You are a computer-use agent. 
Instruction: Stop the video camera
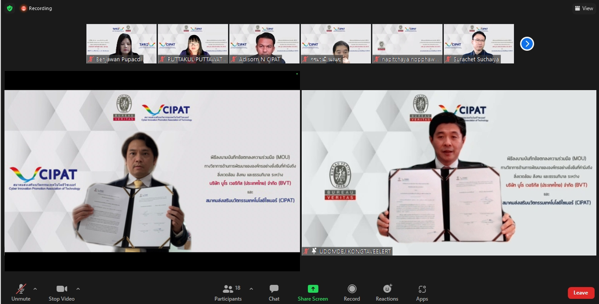(x=62, y=293)
